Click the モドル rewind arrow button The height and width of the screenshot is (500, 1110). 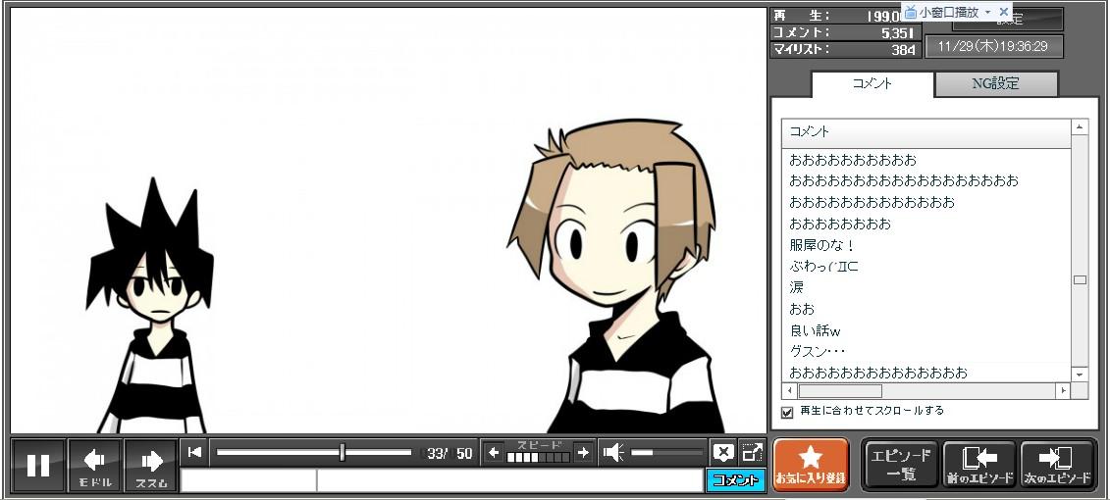tap(95, 465)
